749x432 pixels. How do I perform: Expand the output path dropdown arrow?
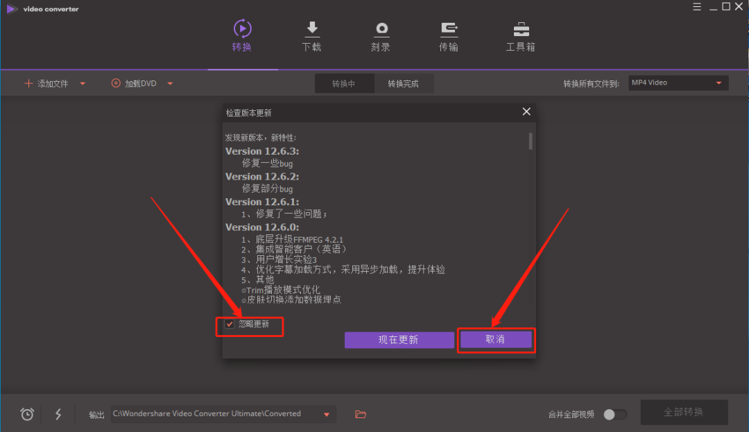327,415
